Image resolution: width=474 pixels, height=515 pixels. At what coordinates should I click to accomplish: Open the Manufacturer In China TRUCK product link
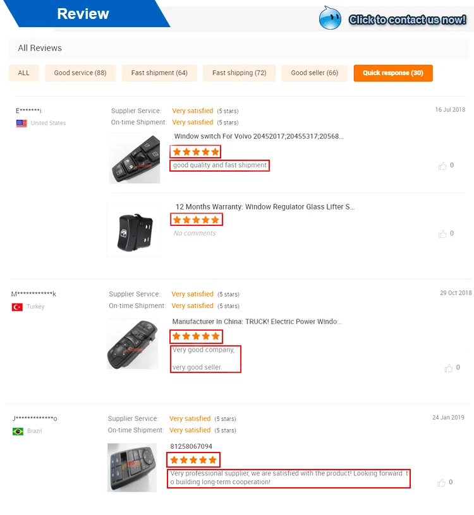coord(257,321)
